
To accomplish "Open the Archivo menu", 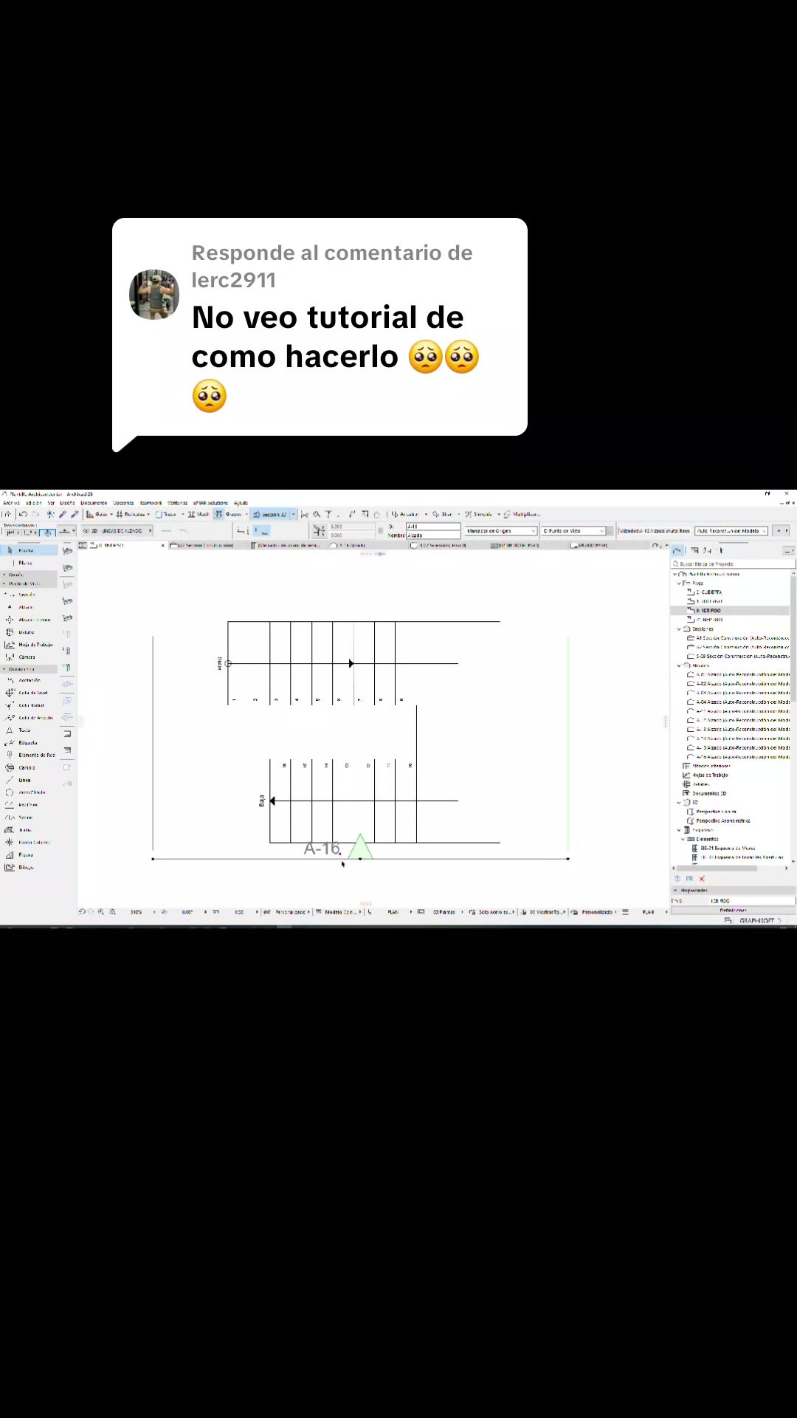I will point(11,503).
